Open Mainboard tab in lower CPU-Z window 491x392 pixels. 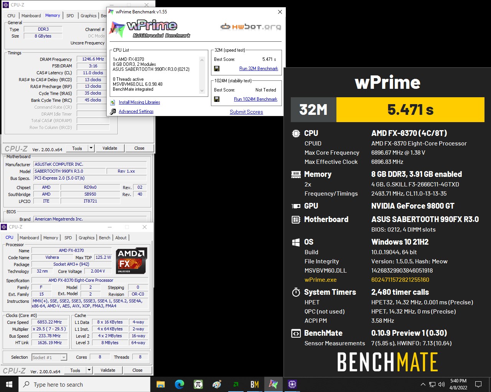tap(29, 238)
